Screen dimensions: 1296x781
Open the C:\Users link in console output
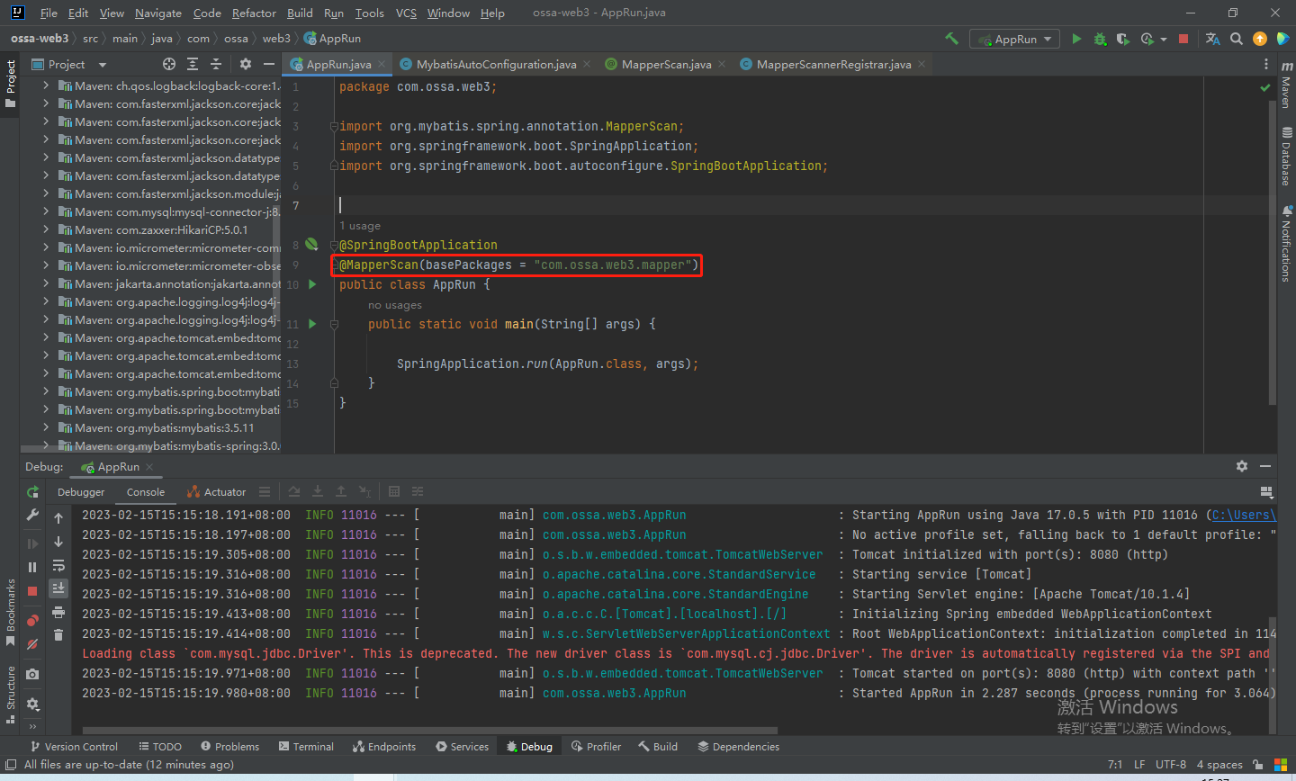coord(1243,515)
